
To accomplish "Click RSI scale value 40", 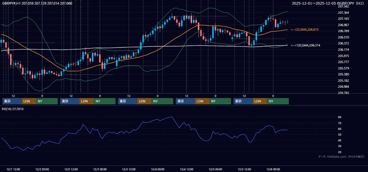I will pos(340,140).
